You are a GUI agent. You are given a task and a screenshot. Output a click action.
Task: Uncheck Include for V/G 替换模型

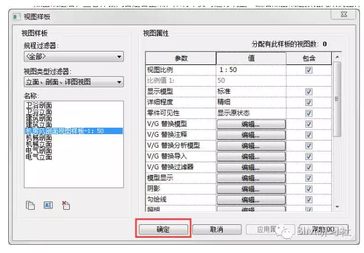click(308, 124)
